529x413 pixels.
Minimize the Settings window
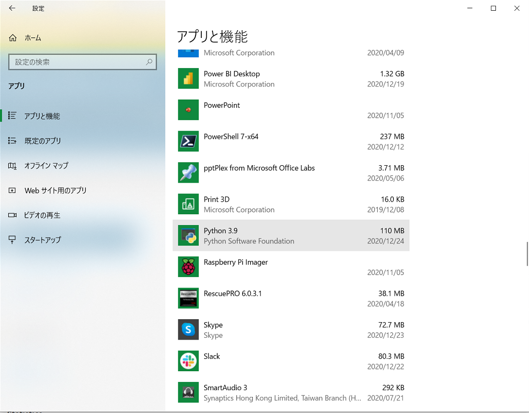pos(470,8)
